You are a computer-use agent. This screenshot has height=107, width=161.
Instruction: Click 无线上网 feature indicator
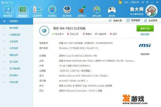73,34
